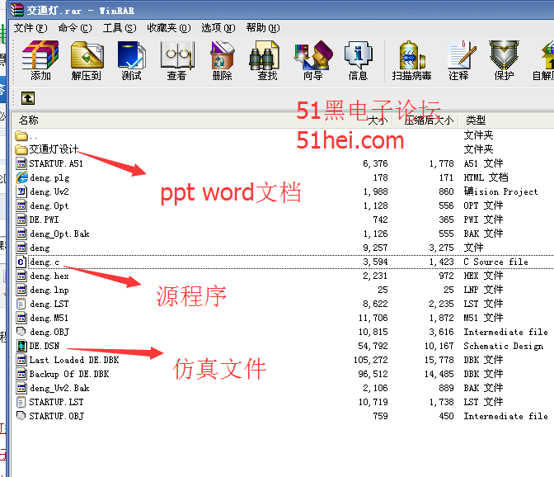The width and height of the screenshot is (554, 477).
Task: Select the parent folder '..' icon
Action: [21, 136]
